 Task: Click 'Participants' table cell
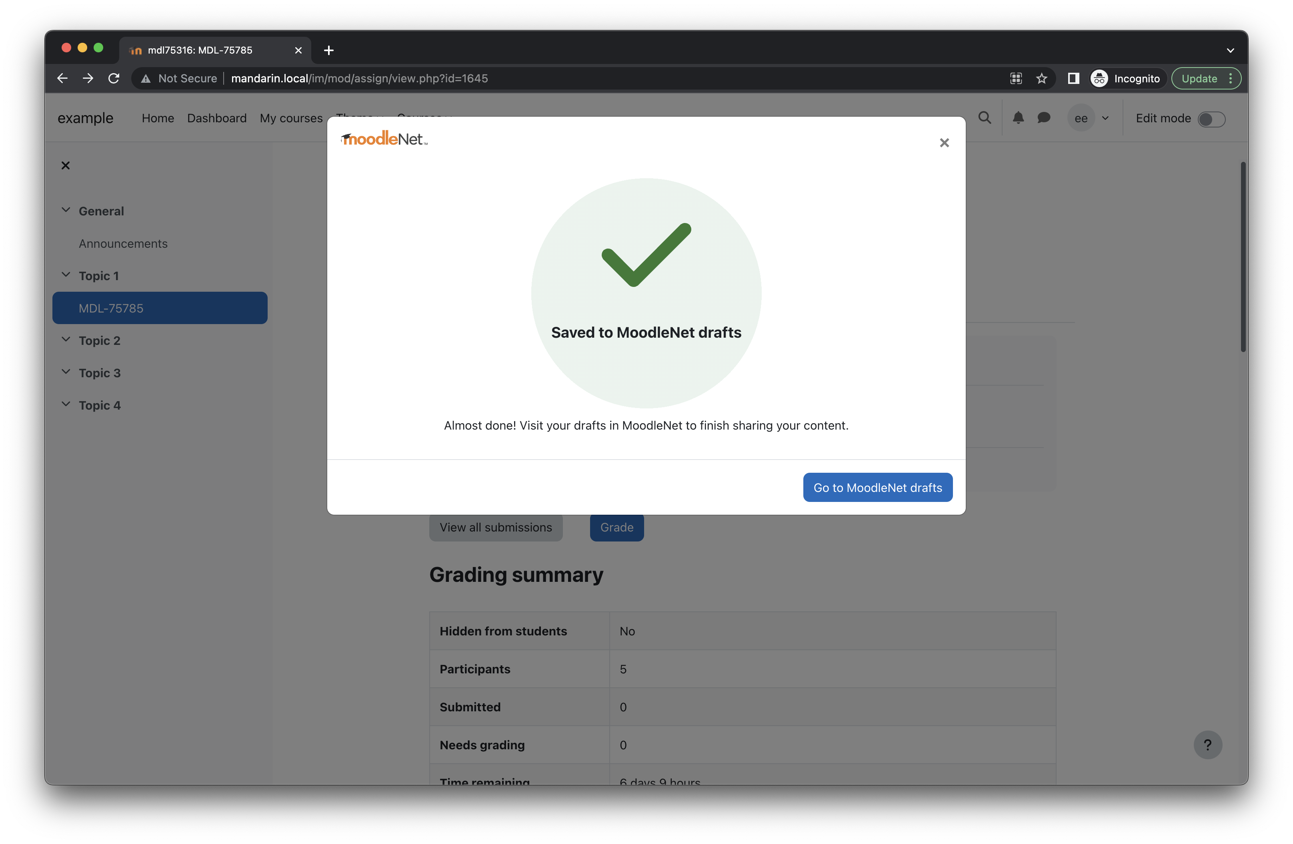pos(519,669)
